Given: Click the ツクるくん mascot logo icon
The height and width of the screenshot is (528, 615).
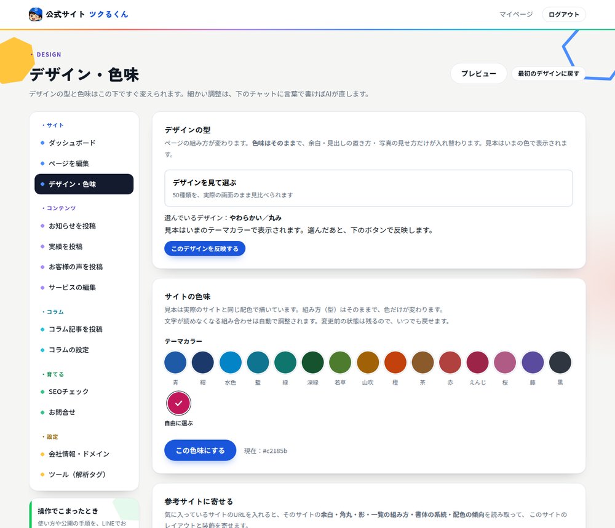Looking at the screenshot, I should [35, 15].
